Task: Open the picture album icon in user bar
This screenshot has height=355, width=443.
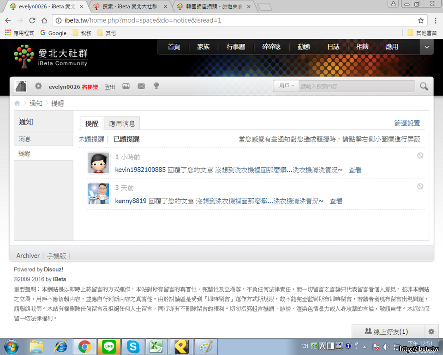Action: point(126,86)
